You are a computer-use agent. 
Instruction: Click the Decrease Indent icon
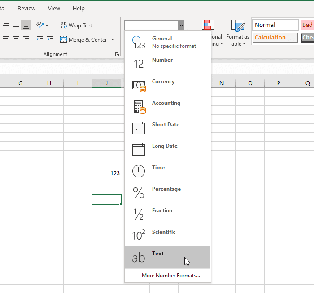click(40, 39)
